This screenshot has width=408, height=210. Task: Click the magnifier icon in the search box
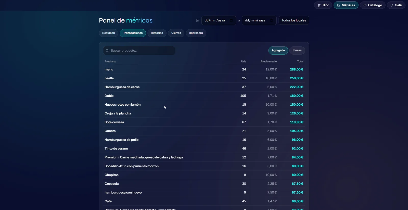[107, 51]
